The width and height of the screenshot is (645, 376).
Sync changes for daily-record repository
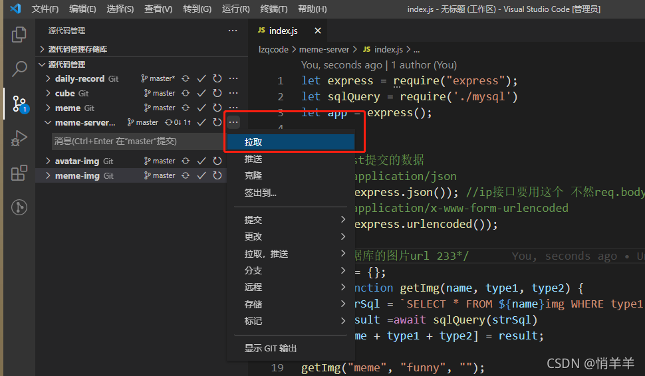click(186, 78)
